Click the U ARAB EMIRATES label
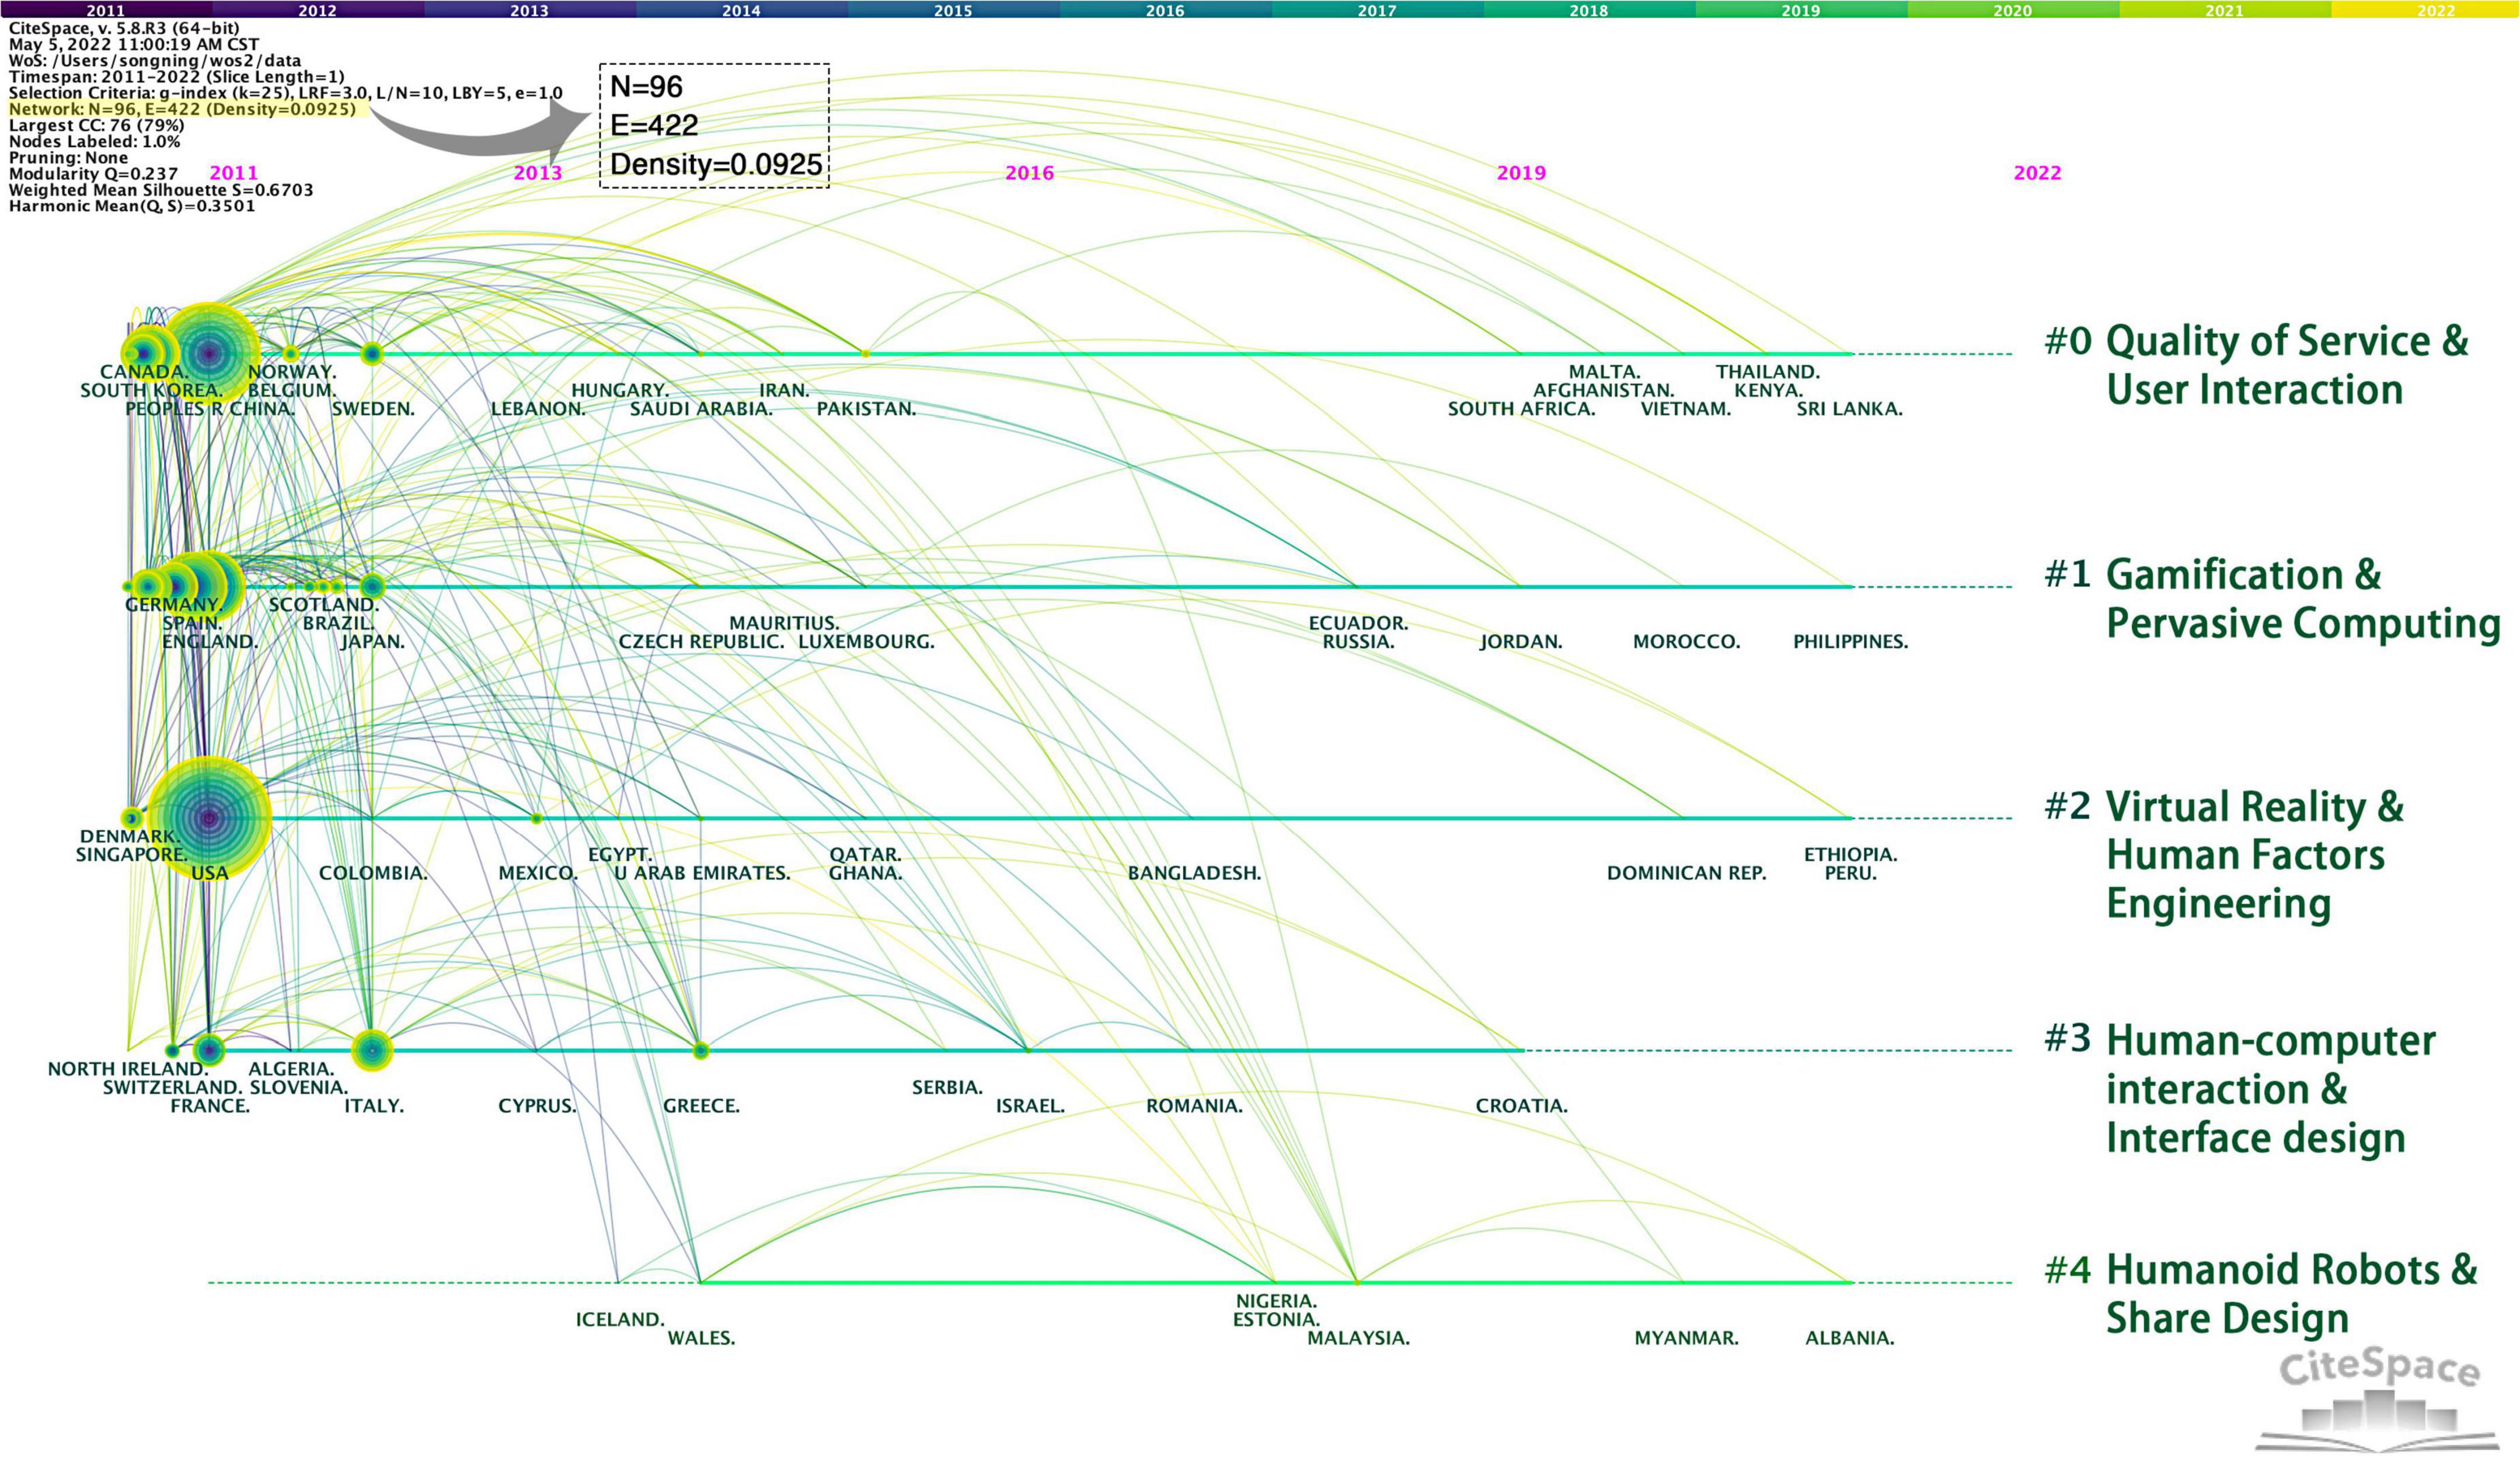 coord(702,873)
